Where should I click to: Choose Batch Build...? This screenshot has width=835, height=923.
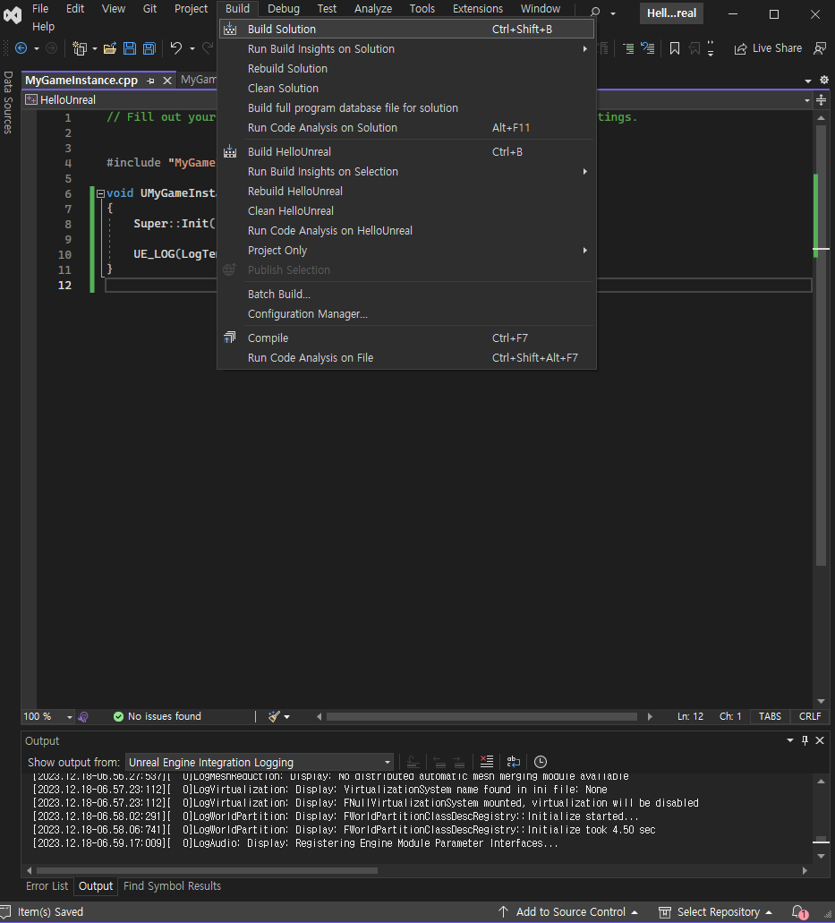click(406, 294)
